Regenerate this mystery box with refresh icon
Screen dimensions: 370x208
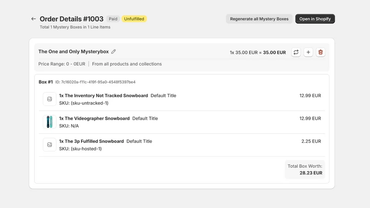pos(296,52)
